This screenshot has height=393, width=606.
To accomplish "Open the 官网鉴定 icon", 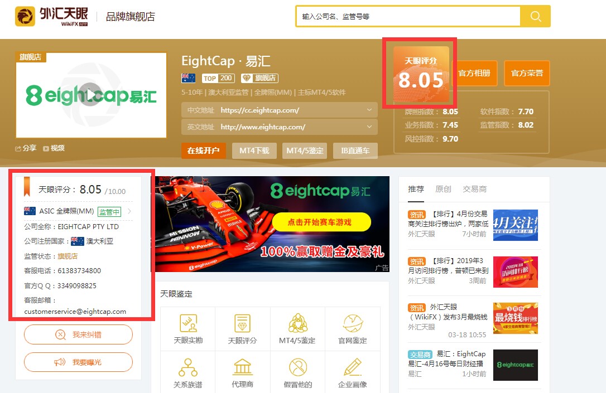I will click(353, 323).
